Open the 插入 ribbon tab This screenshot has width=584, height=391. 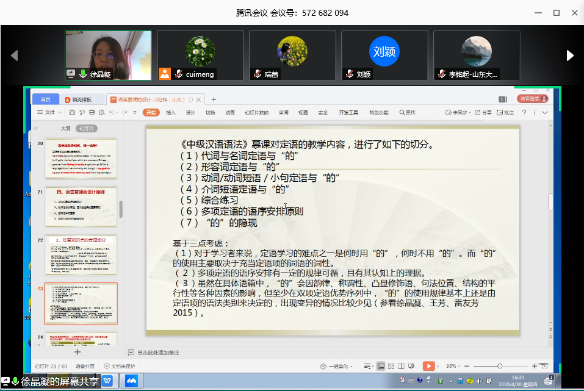coord(171,112)
